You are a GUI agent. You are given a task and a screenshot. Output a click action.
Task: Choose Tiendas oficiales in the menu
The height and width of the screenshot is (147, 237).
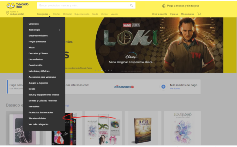point(37,118)
